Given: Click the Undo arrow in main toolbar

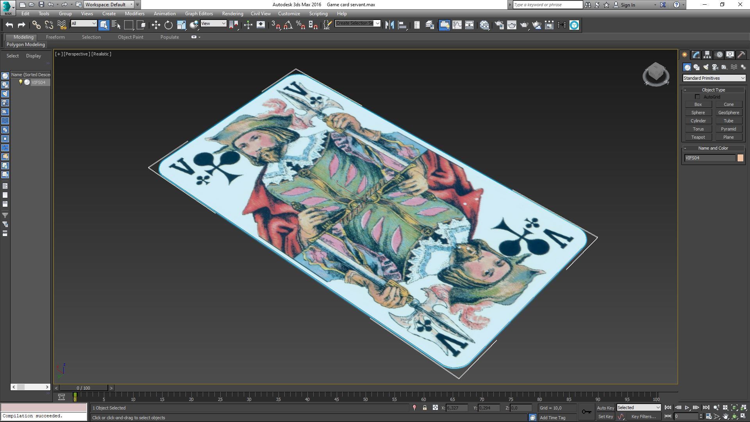Looking at the screenshot, I should 9,25.
